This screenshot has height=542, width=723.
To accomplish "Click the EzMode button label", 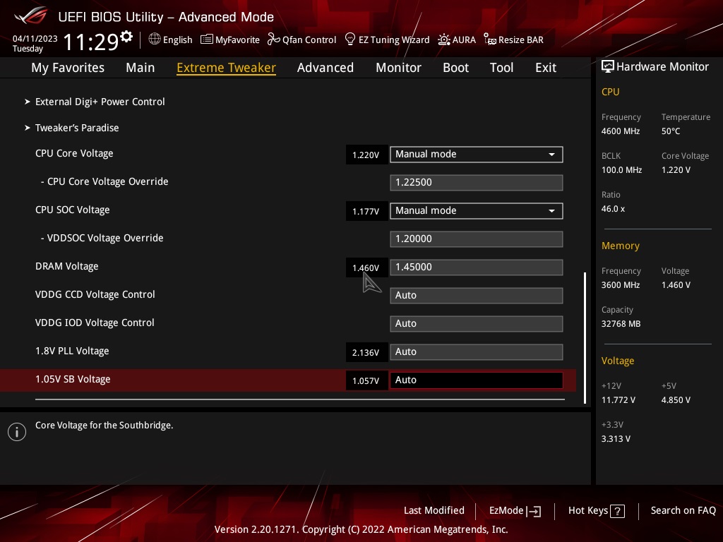I will point(506,511).
